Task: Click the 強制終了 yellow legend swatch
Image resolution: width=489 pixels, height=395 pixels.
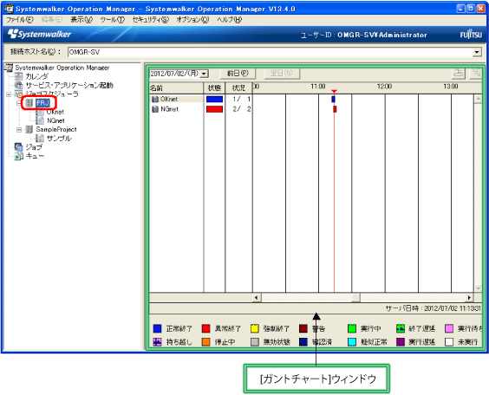Action: 255,328
